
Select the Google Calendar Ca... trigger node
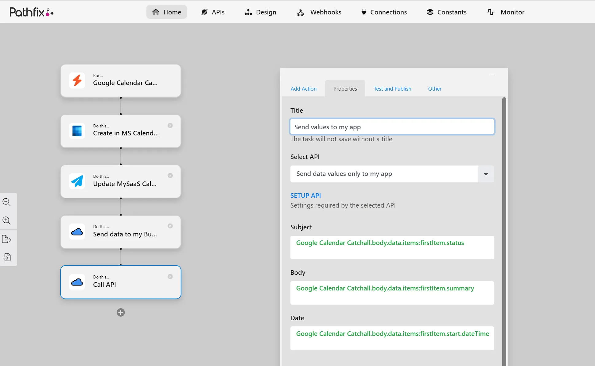click(x=121, y=81)
